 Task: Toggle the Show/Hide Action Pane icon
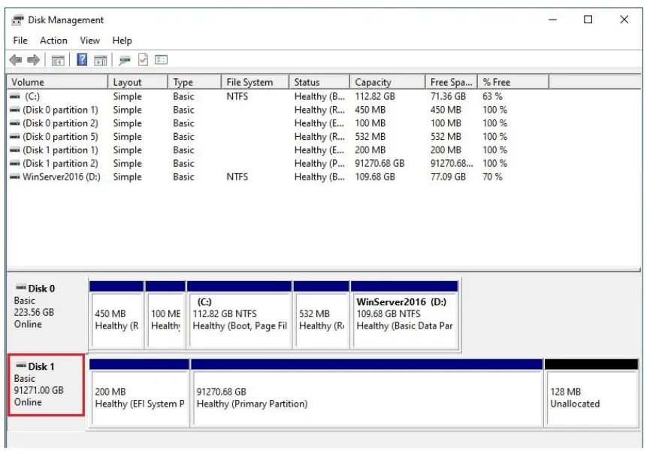point(101,60)
